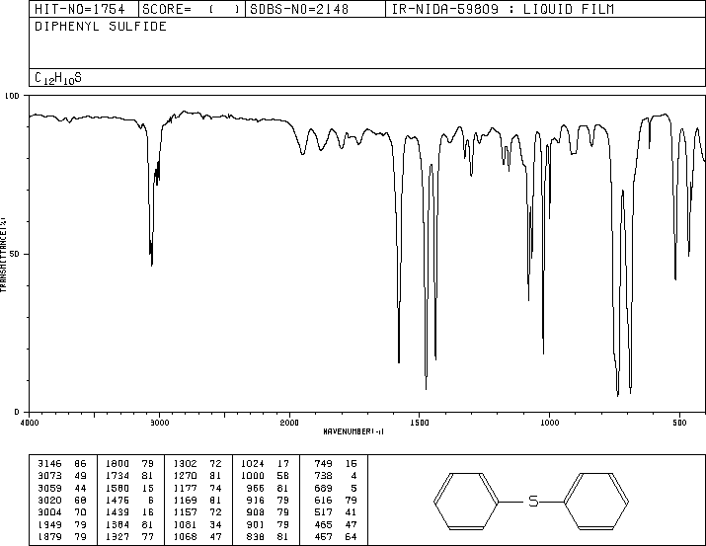Highlight the 916 peak table cell
Screen dimensions: 706x546
click(x=256, y=500)
